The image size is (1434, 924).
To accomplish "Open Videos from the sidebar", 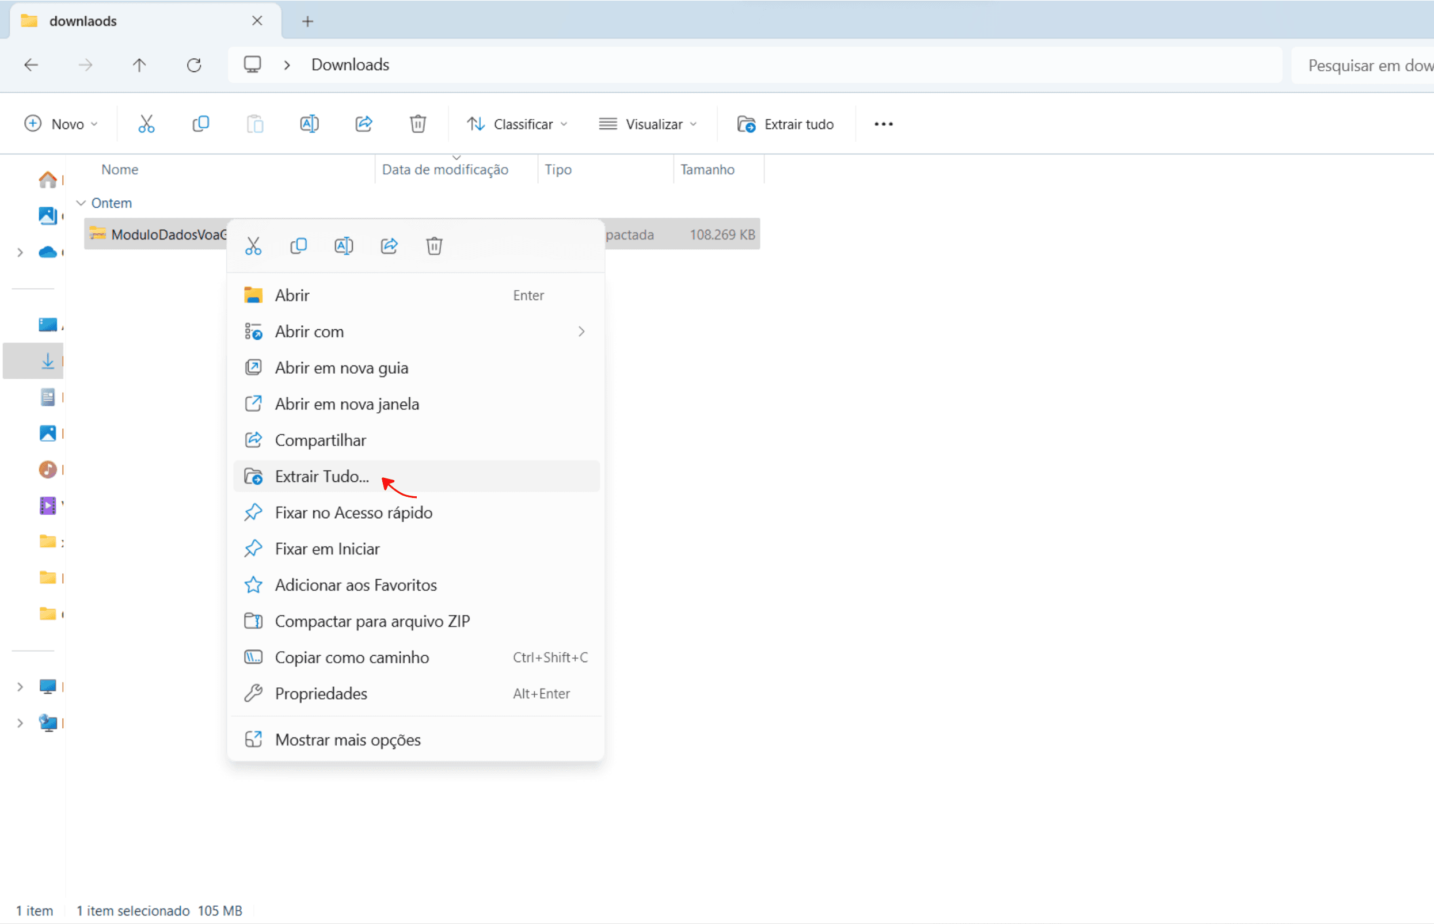I will tap(48, 506).
